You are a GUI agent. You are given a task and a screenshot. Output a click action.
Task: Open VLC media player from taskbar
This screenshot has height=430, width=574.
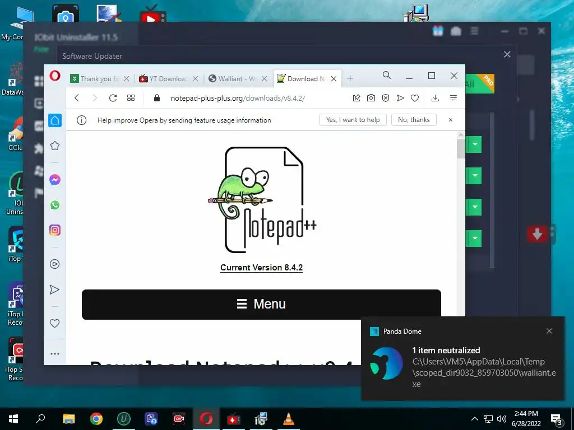(x=289, y=419)
